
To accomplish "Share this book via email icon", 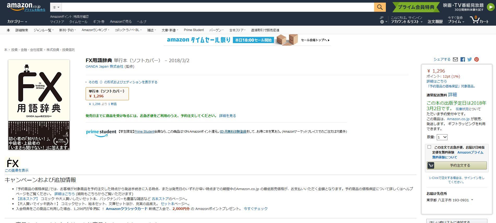I will pyautogui.click(x=455, y=60).
